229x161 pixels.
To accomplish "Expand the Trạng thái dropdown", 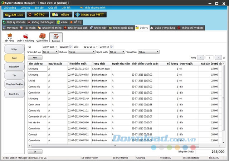I will pyautogui.click(x=157, y=52).
